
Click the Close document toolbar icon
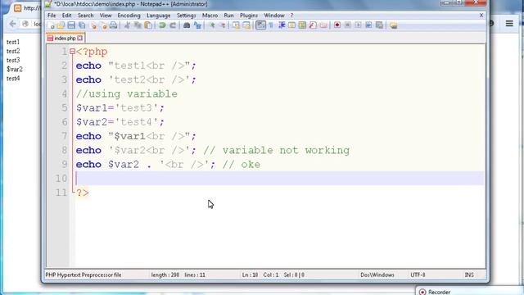(94, 25)
